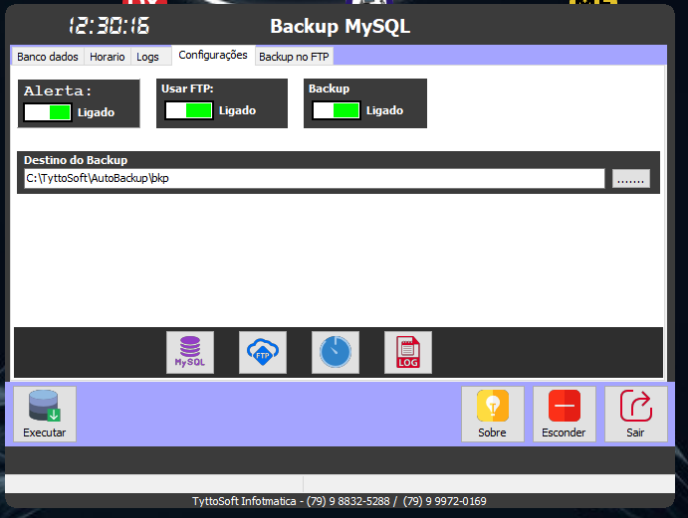This screenshot has height=518, width=688.
Task: Open the FTP cloud icon
Action: click(x=263, y=353)
